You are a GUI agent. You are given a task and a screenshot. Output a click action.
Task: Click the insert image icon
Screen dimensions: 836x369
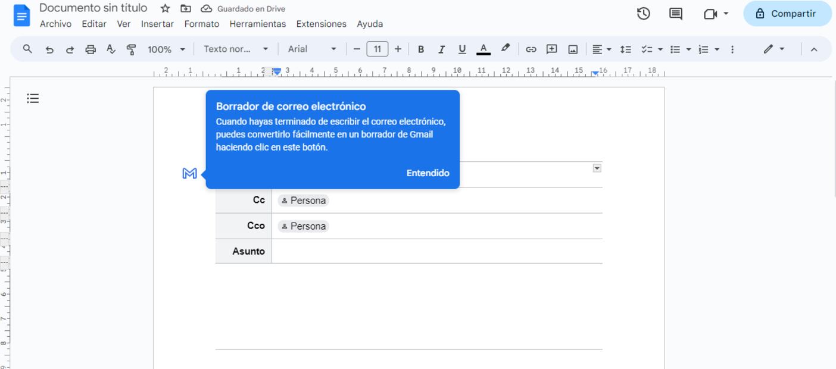tap(573, 49)
